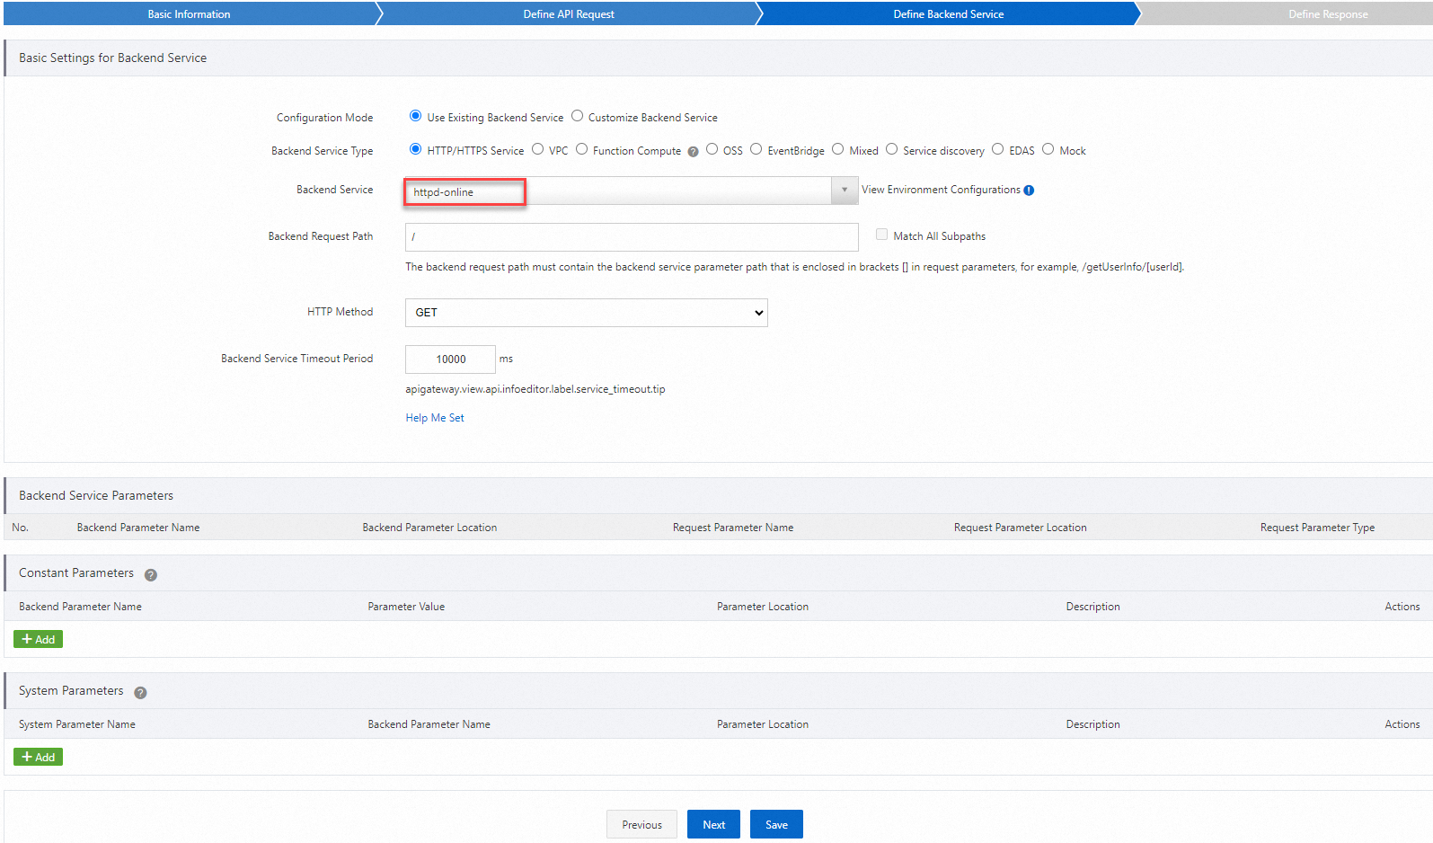Click the Request Parameter Name column header
This screenshot has width=1433, height=843.
[733, 528]
